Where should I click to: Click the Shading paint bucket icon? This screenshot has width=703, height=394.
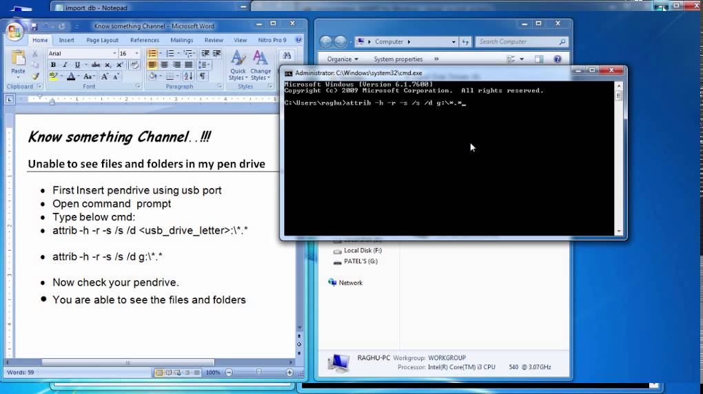[x=153, y=76]
